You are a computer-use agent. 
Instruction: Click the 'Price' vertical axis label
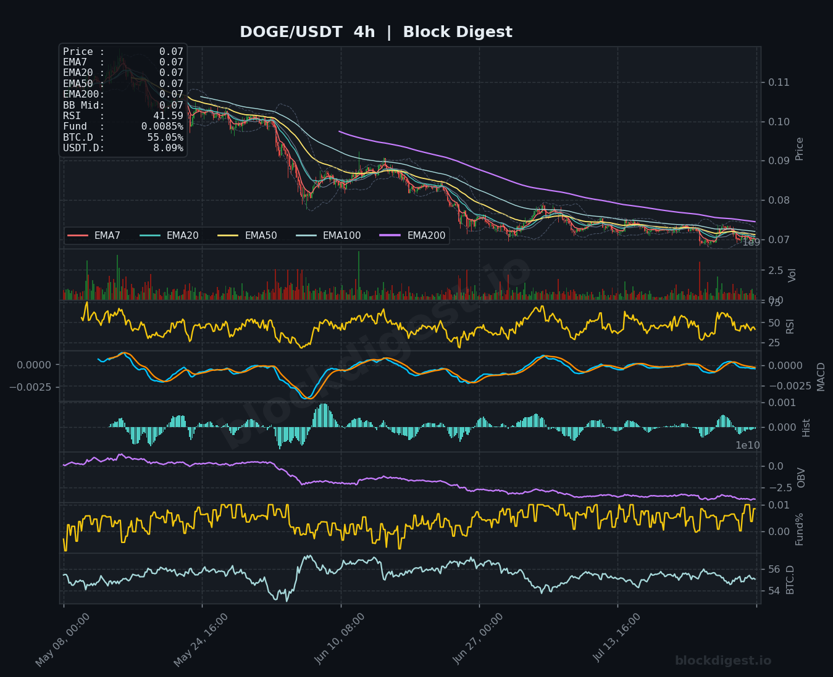[x=800, y=149]
